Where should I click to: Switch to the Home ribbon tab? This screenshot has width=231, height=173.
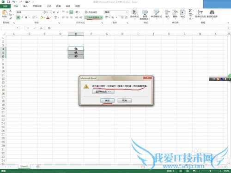(x=16, y=6)
